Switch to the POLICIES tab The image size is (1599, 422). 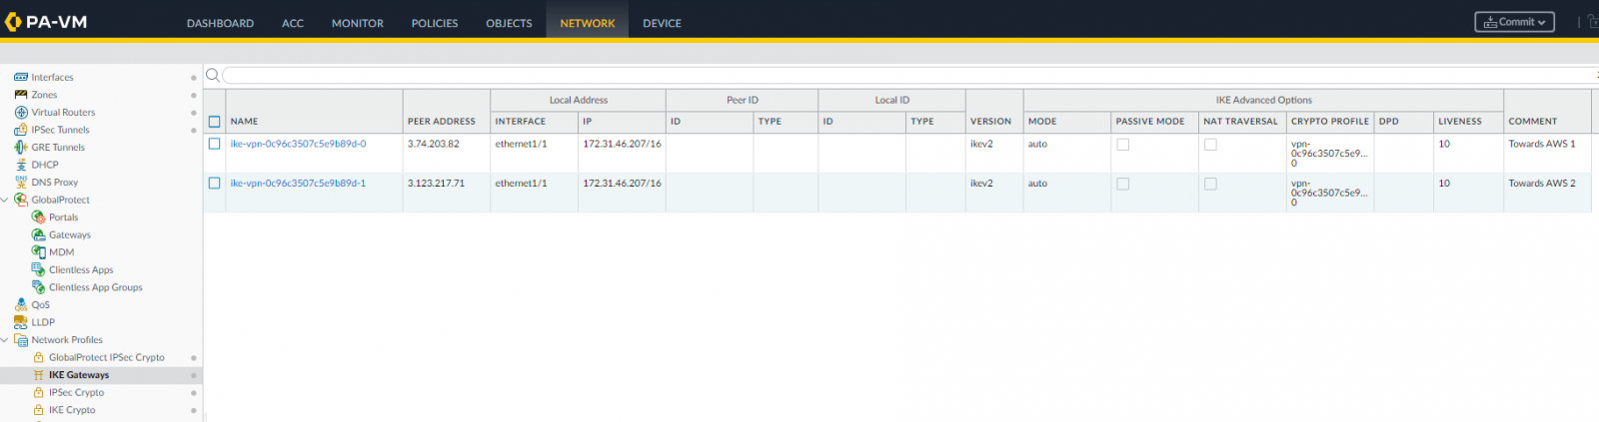435,23
